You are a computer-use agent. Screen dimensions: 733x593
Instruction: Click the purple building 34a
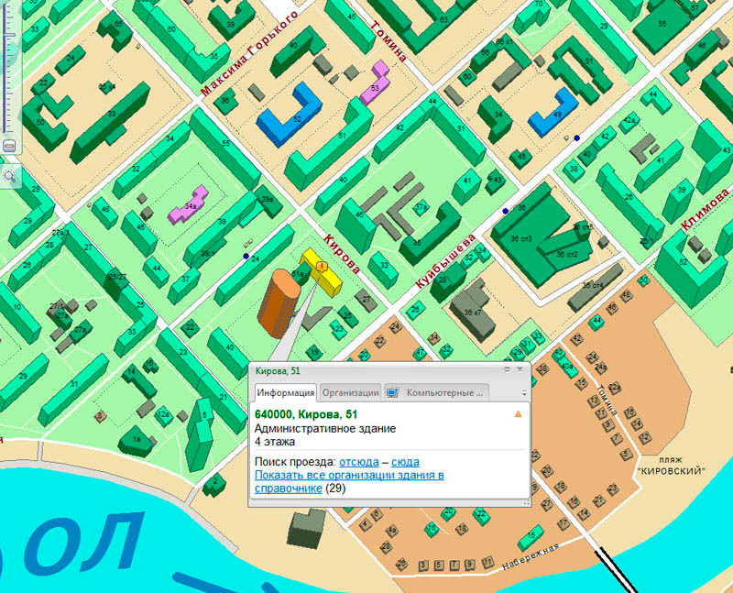click(189, 209)
